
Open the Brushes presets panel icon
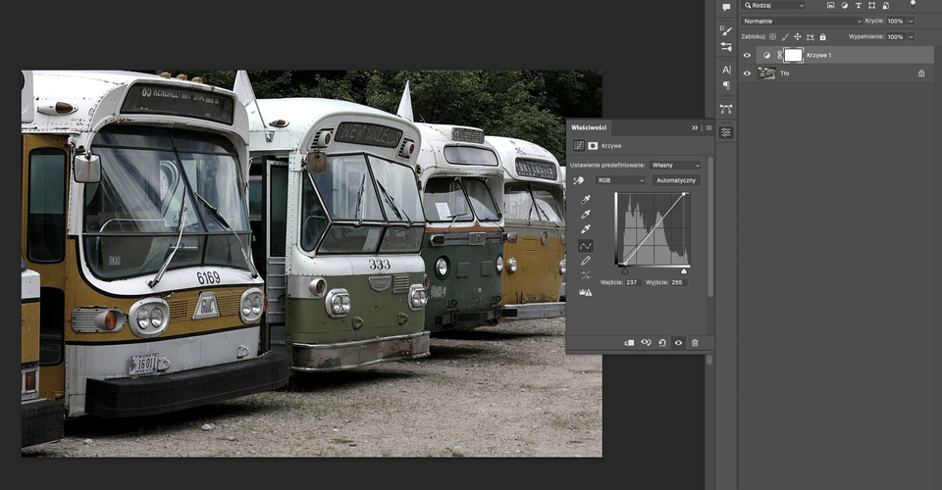[x=726, y=46]
